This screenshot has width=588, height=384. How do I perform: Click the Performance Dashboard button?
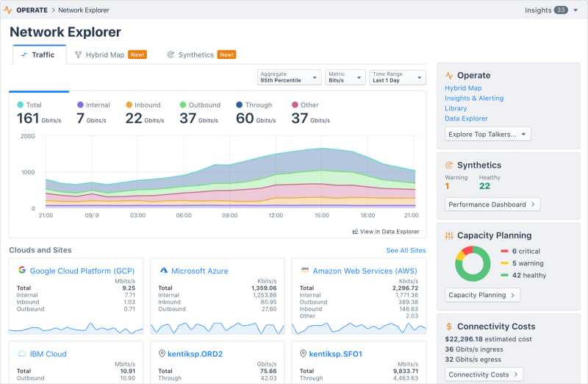coord(492,205)
